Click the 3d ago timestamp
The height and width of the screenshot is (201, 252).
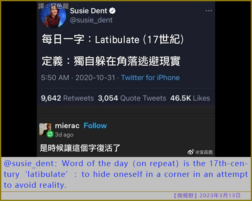[64, 135]
